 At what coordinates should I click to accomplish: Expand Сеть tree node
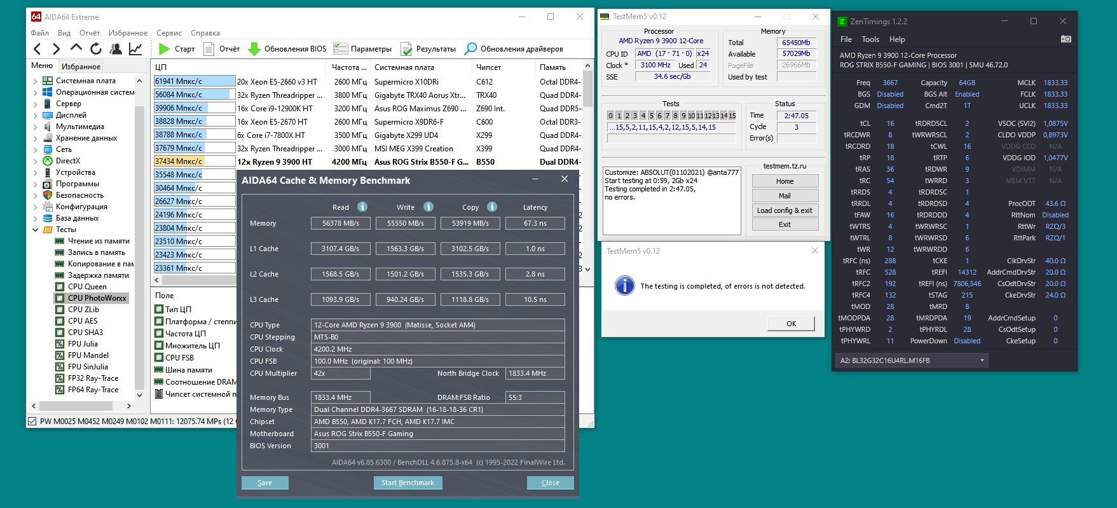point(35,149)
